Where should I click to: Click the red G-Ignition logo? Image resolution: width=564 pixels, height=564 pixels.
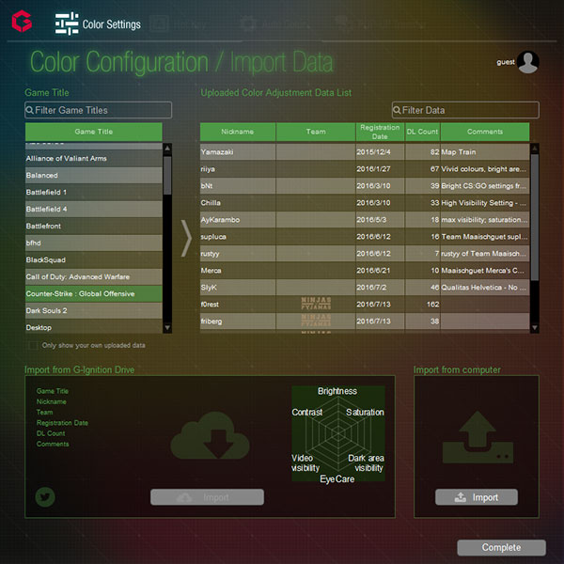coord(22,21)
